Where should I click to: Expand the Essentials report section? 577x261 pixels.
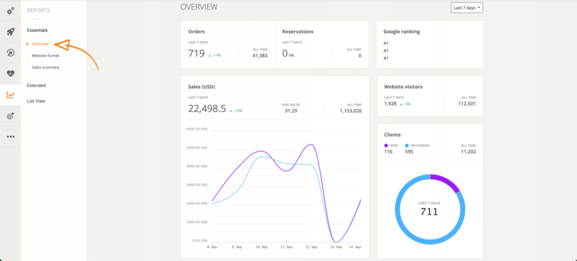(37, 30)
